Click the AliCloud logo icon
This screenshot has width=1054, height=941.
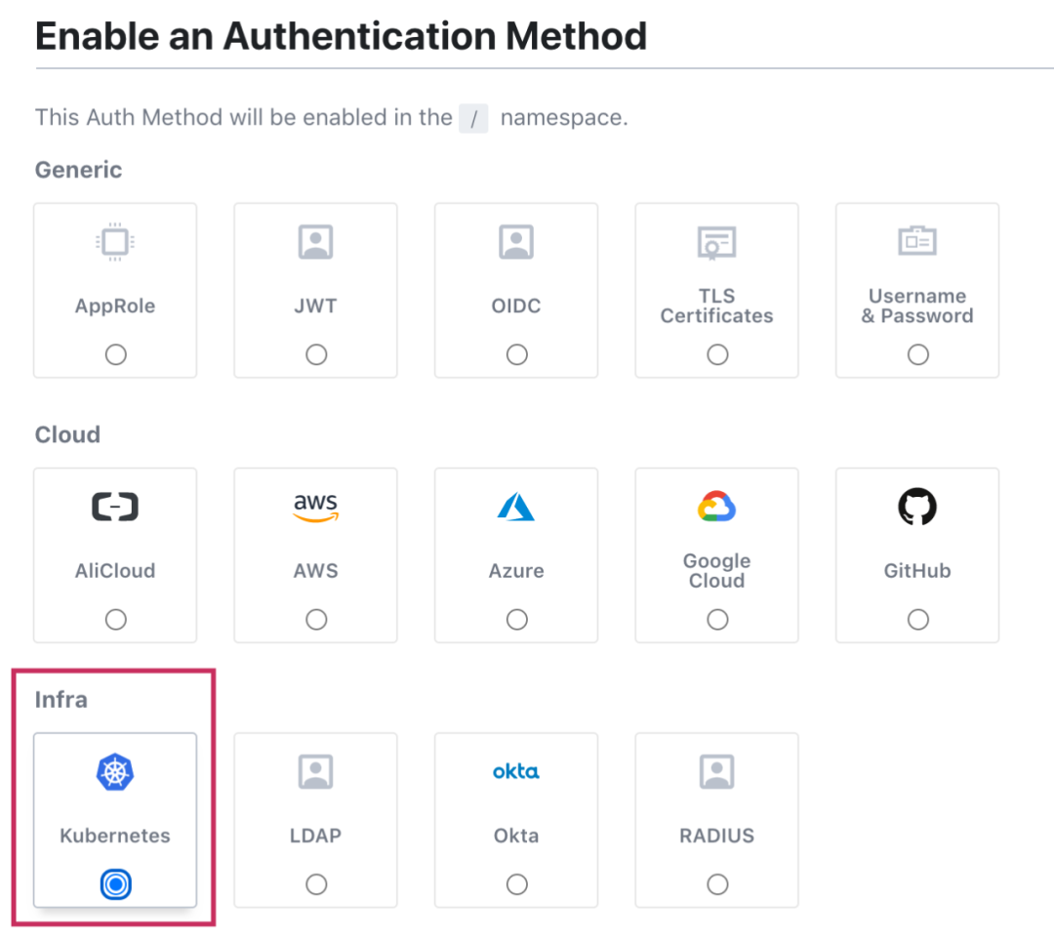click(x=115, y=507)
